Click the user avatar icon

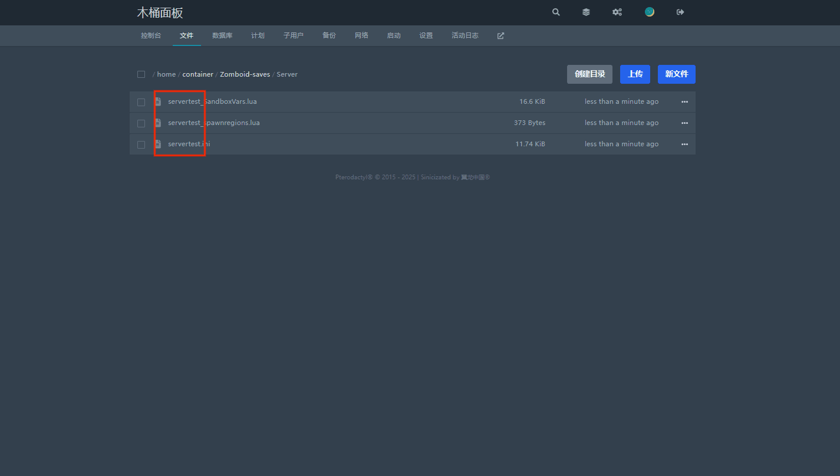(649, 12)
